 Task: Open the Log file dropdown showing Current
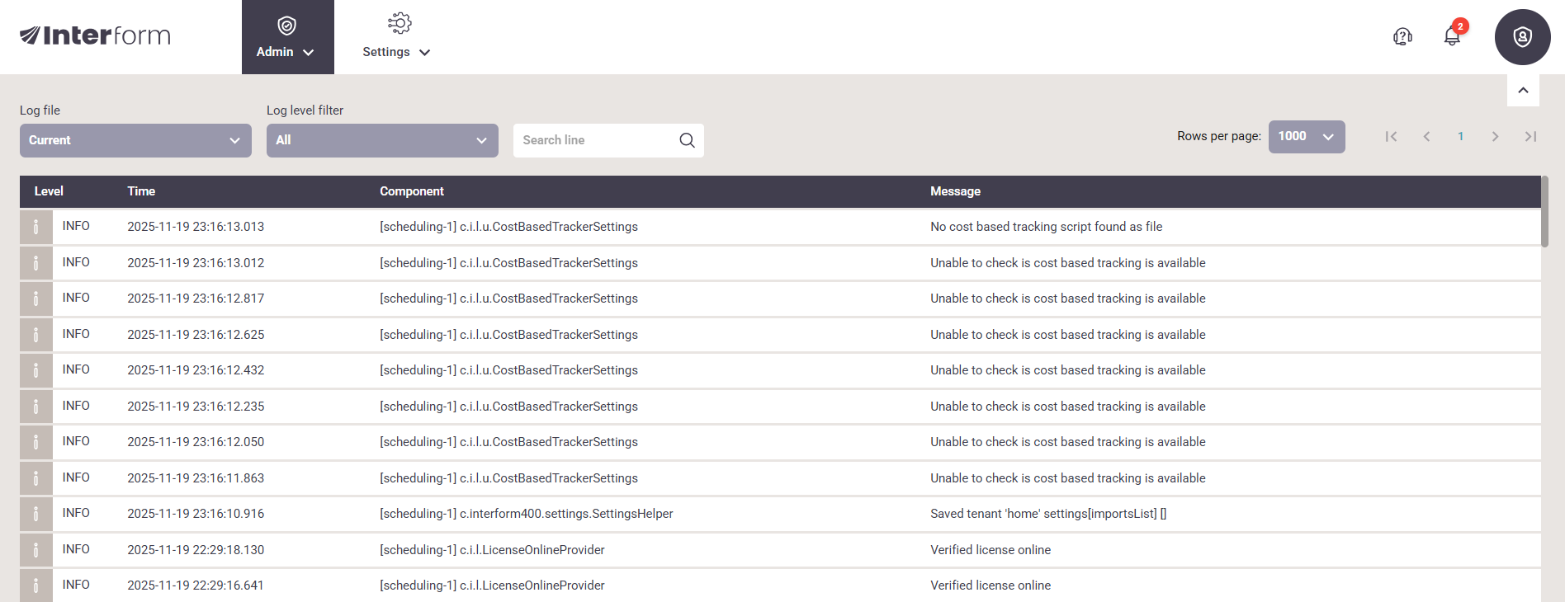point(135,140)
